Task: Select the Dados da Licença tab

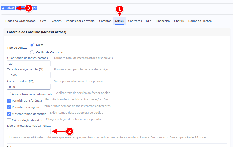Action: tap(200, 21)
